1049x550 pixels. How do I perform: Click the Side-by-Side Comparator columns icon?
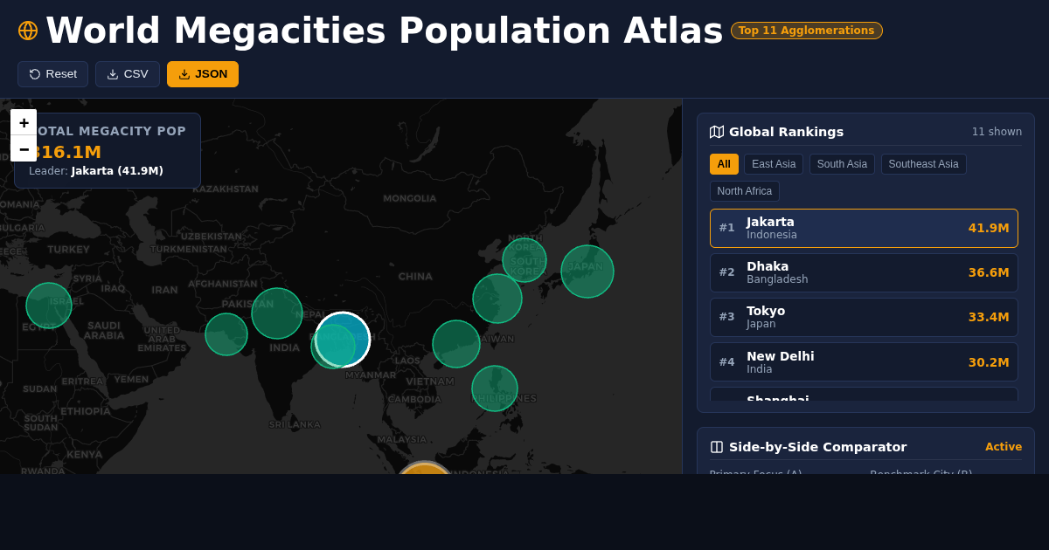(x=717, y=447)
